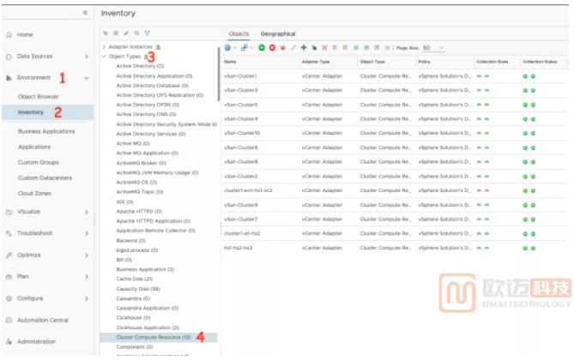Click the Data Sources sidebar icon

coord(9,57)
